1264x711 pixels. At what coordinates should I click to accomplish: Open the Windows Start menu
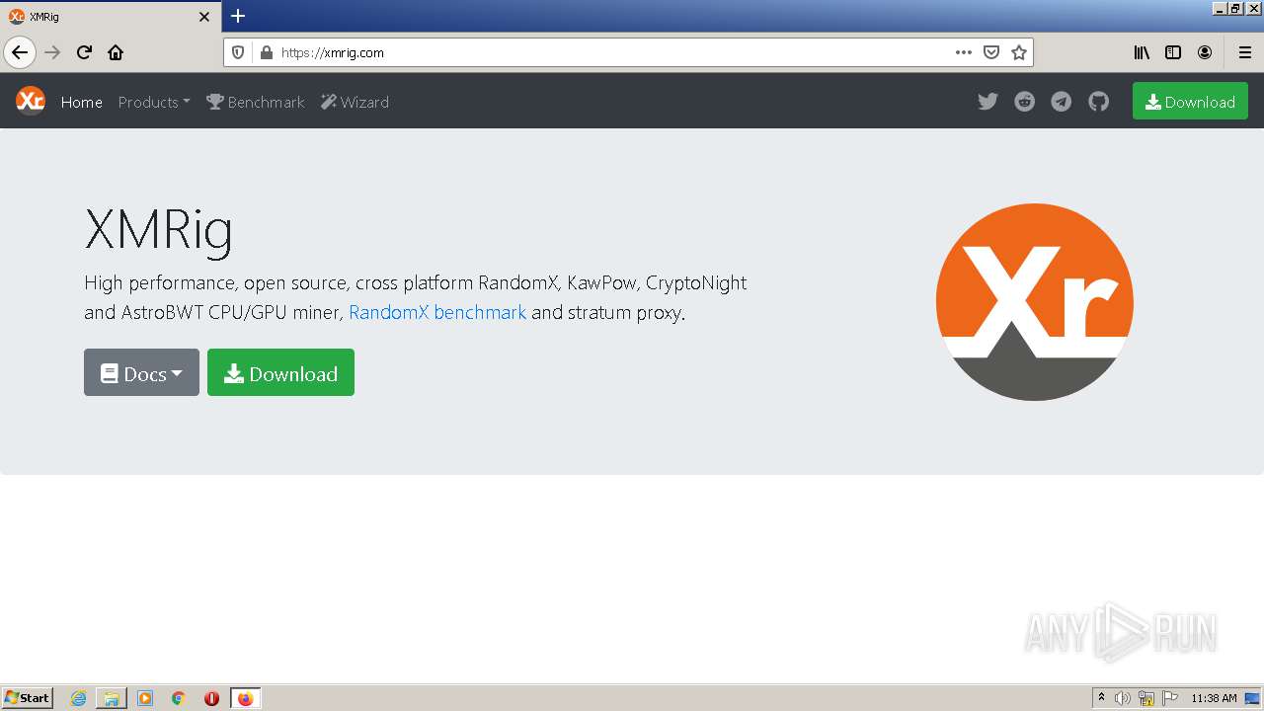28,698
